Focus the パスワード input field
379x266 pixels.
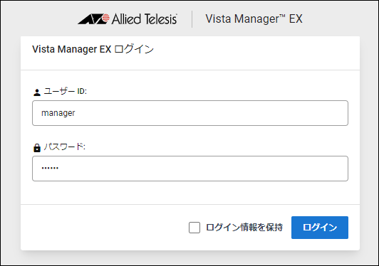click(190, 169)
